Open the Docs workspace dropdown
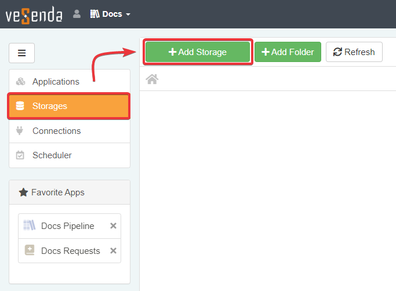The image size is (396, 291). tap(110, 14)
